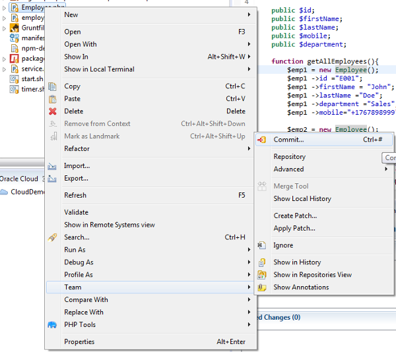Viewport: 396px width, 352px height.
Task: Click the Paste clipboard icon
Action: (x=53, y=99)
